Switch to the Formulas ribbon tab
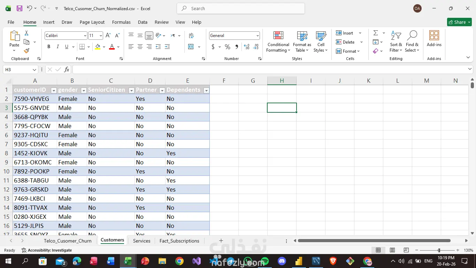This screenshot has height=268, width=476. [121, 22]
